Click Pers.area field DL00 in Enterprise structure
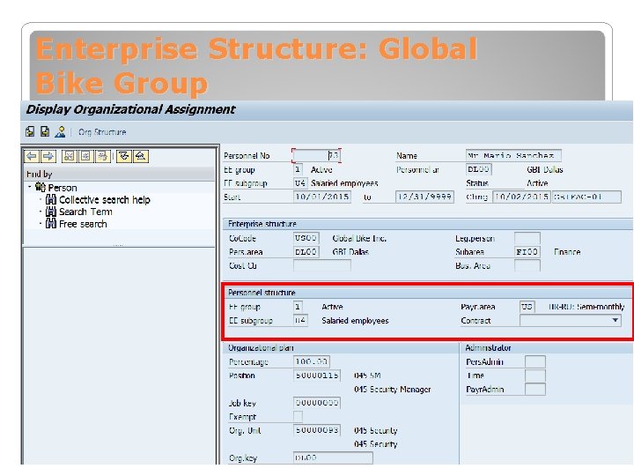 click(x=306, y=252)
